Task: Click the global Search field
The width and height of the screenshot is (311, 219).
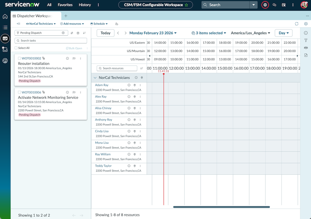Action: (225, 5)
